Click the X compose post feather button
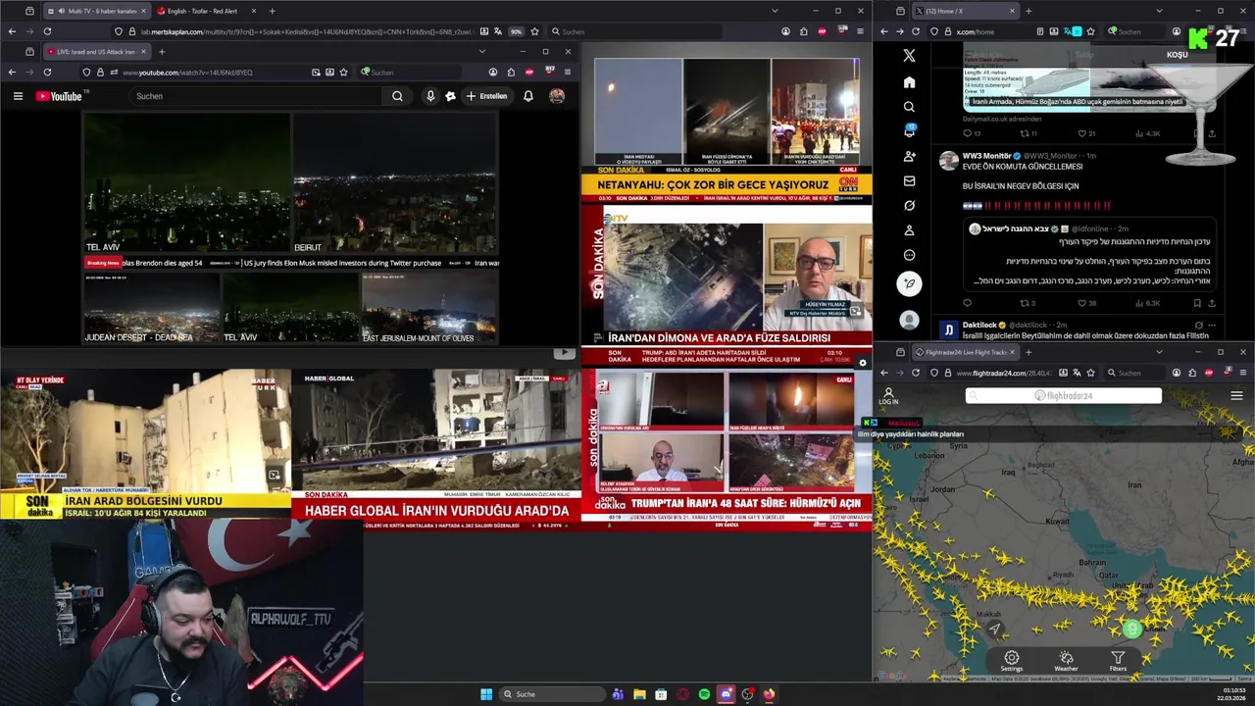The width and height of the screenshot is (1255, 706). coord(909,283)
